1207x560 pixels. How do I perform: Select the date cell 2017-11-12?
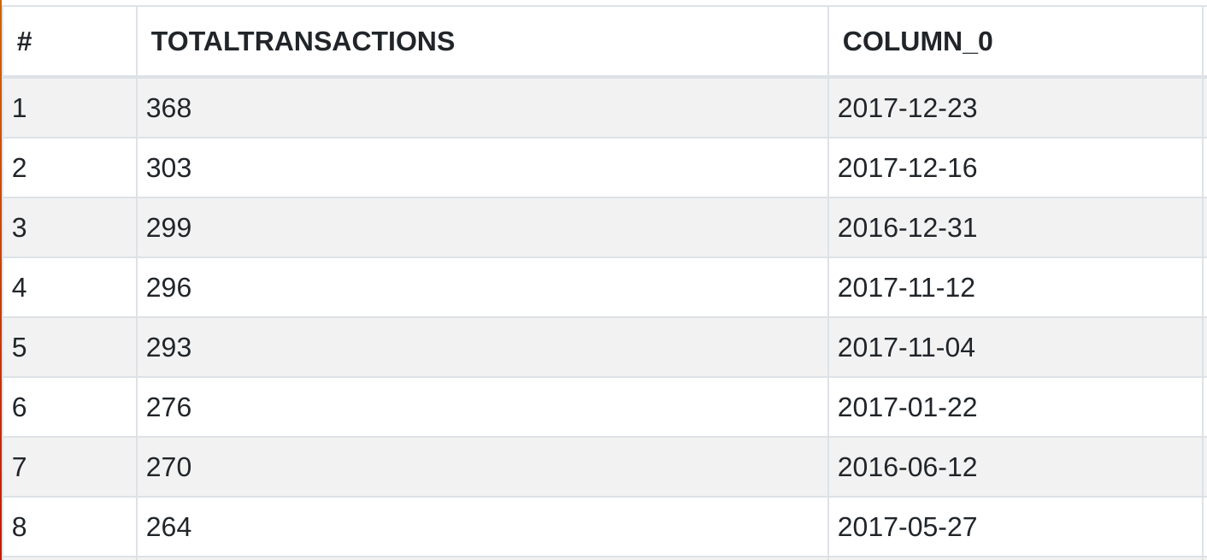tap(906, 287)
